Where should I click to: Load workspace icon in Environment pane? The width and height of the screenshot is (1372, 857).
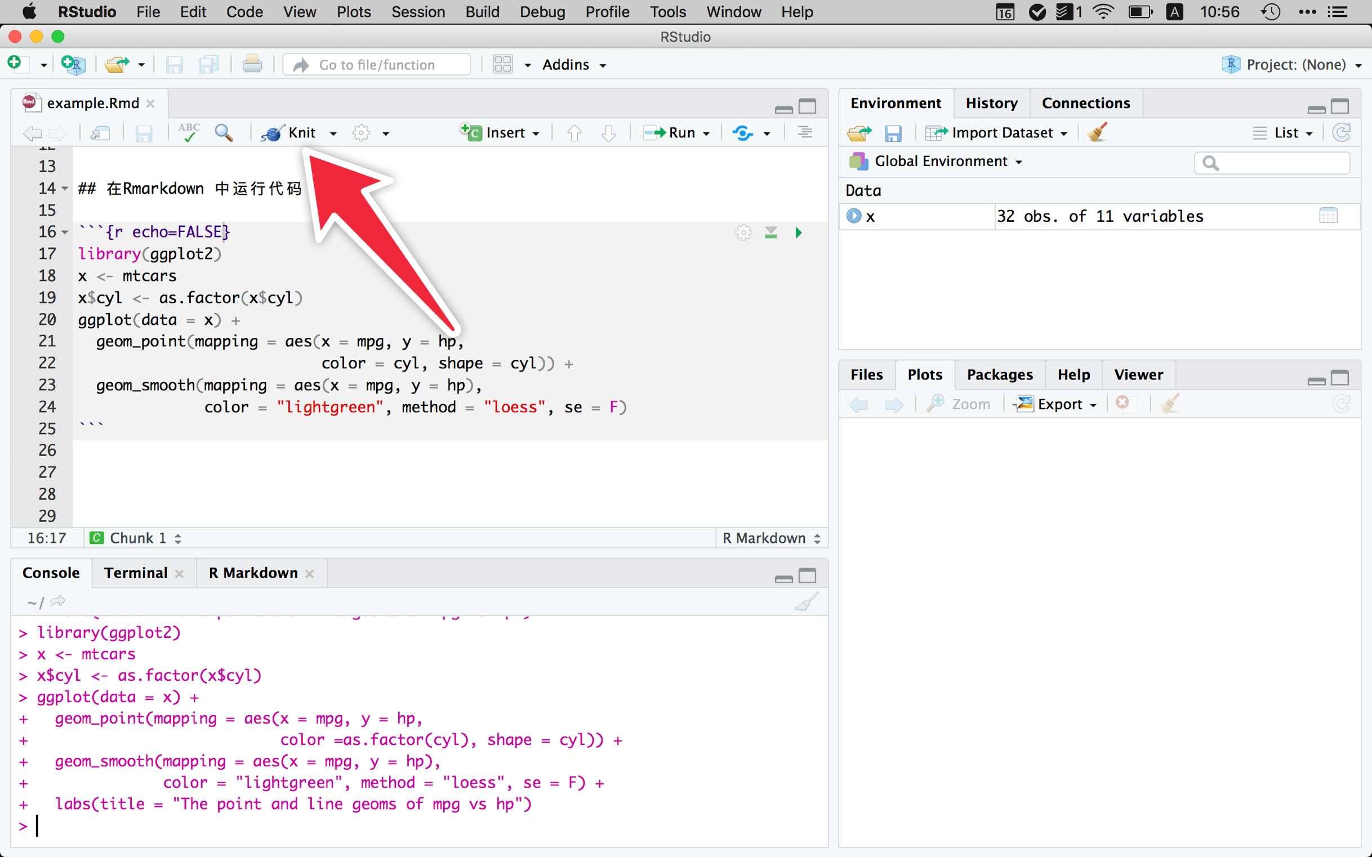coord(859,133)
